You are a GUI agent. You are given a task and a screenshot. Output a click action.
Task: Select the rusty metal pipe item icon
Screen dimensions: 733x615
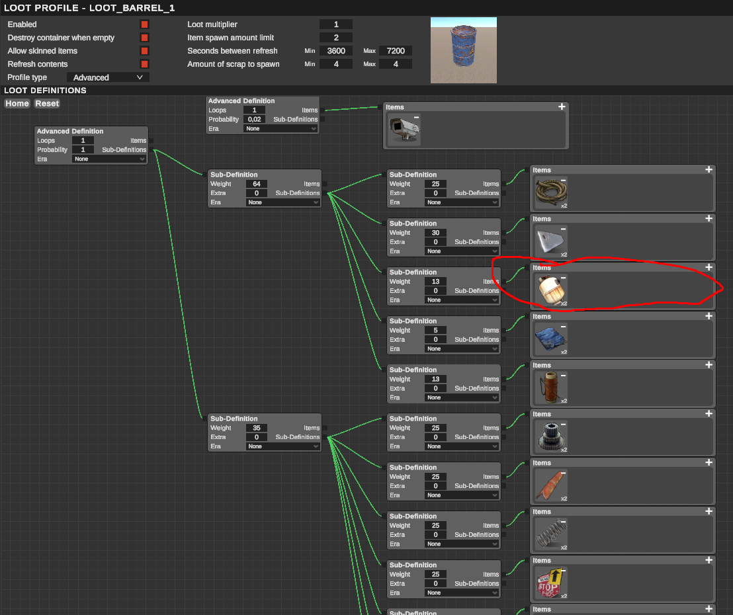550,485
